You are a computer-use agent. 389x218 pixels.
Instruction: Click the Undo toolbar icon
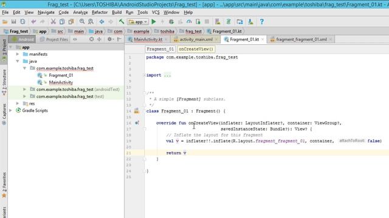[x=33, y=22]
